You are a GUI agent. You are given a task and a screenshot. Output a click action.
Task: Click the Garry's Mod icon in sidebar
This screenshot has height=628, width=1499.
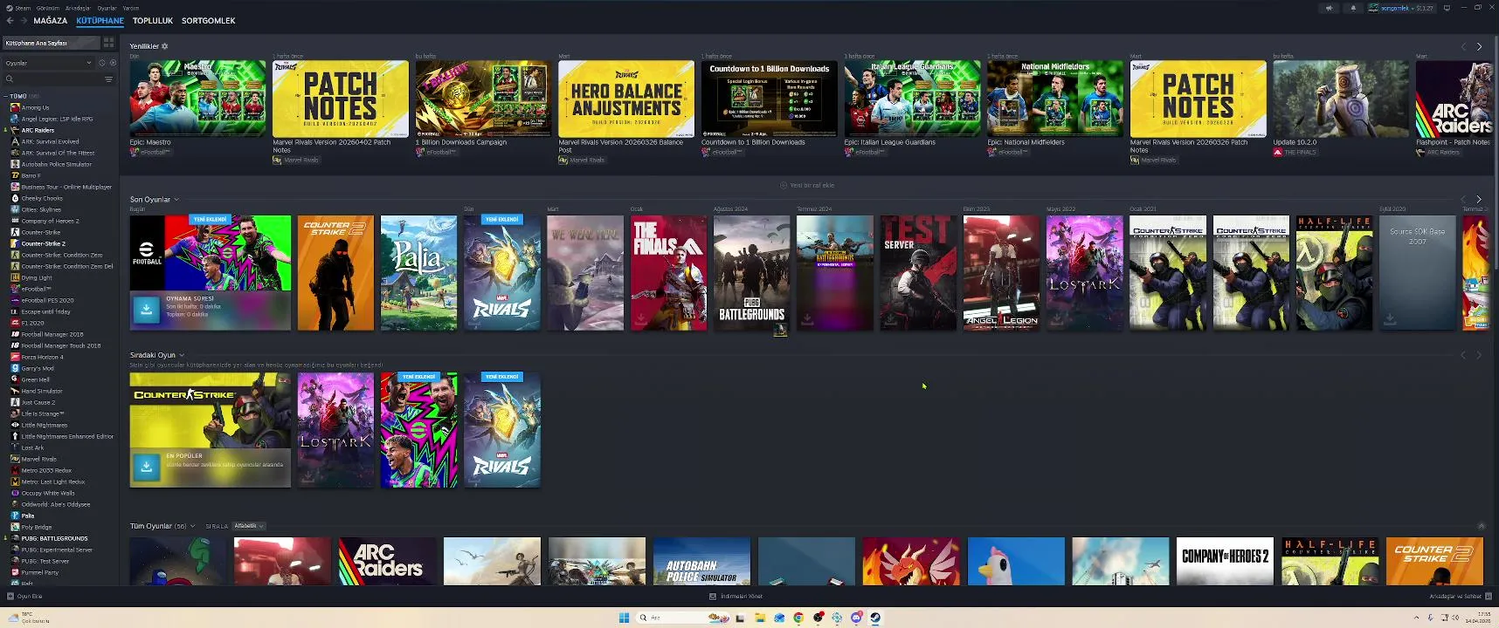point(15,368)
